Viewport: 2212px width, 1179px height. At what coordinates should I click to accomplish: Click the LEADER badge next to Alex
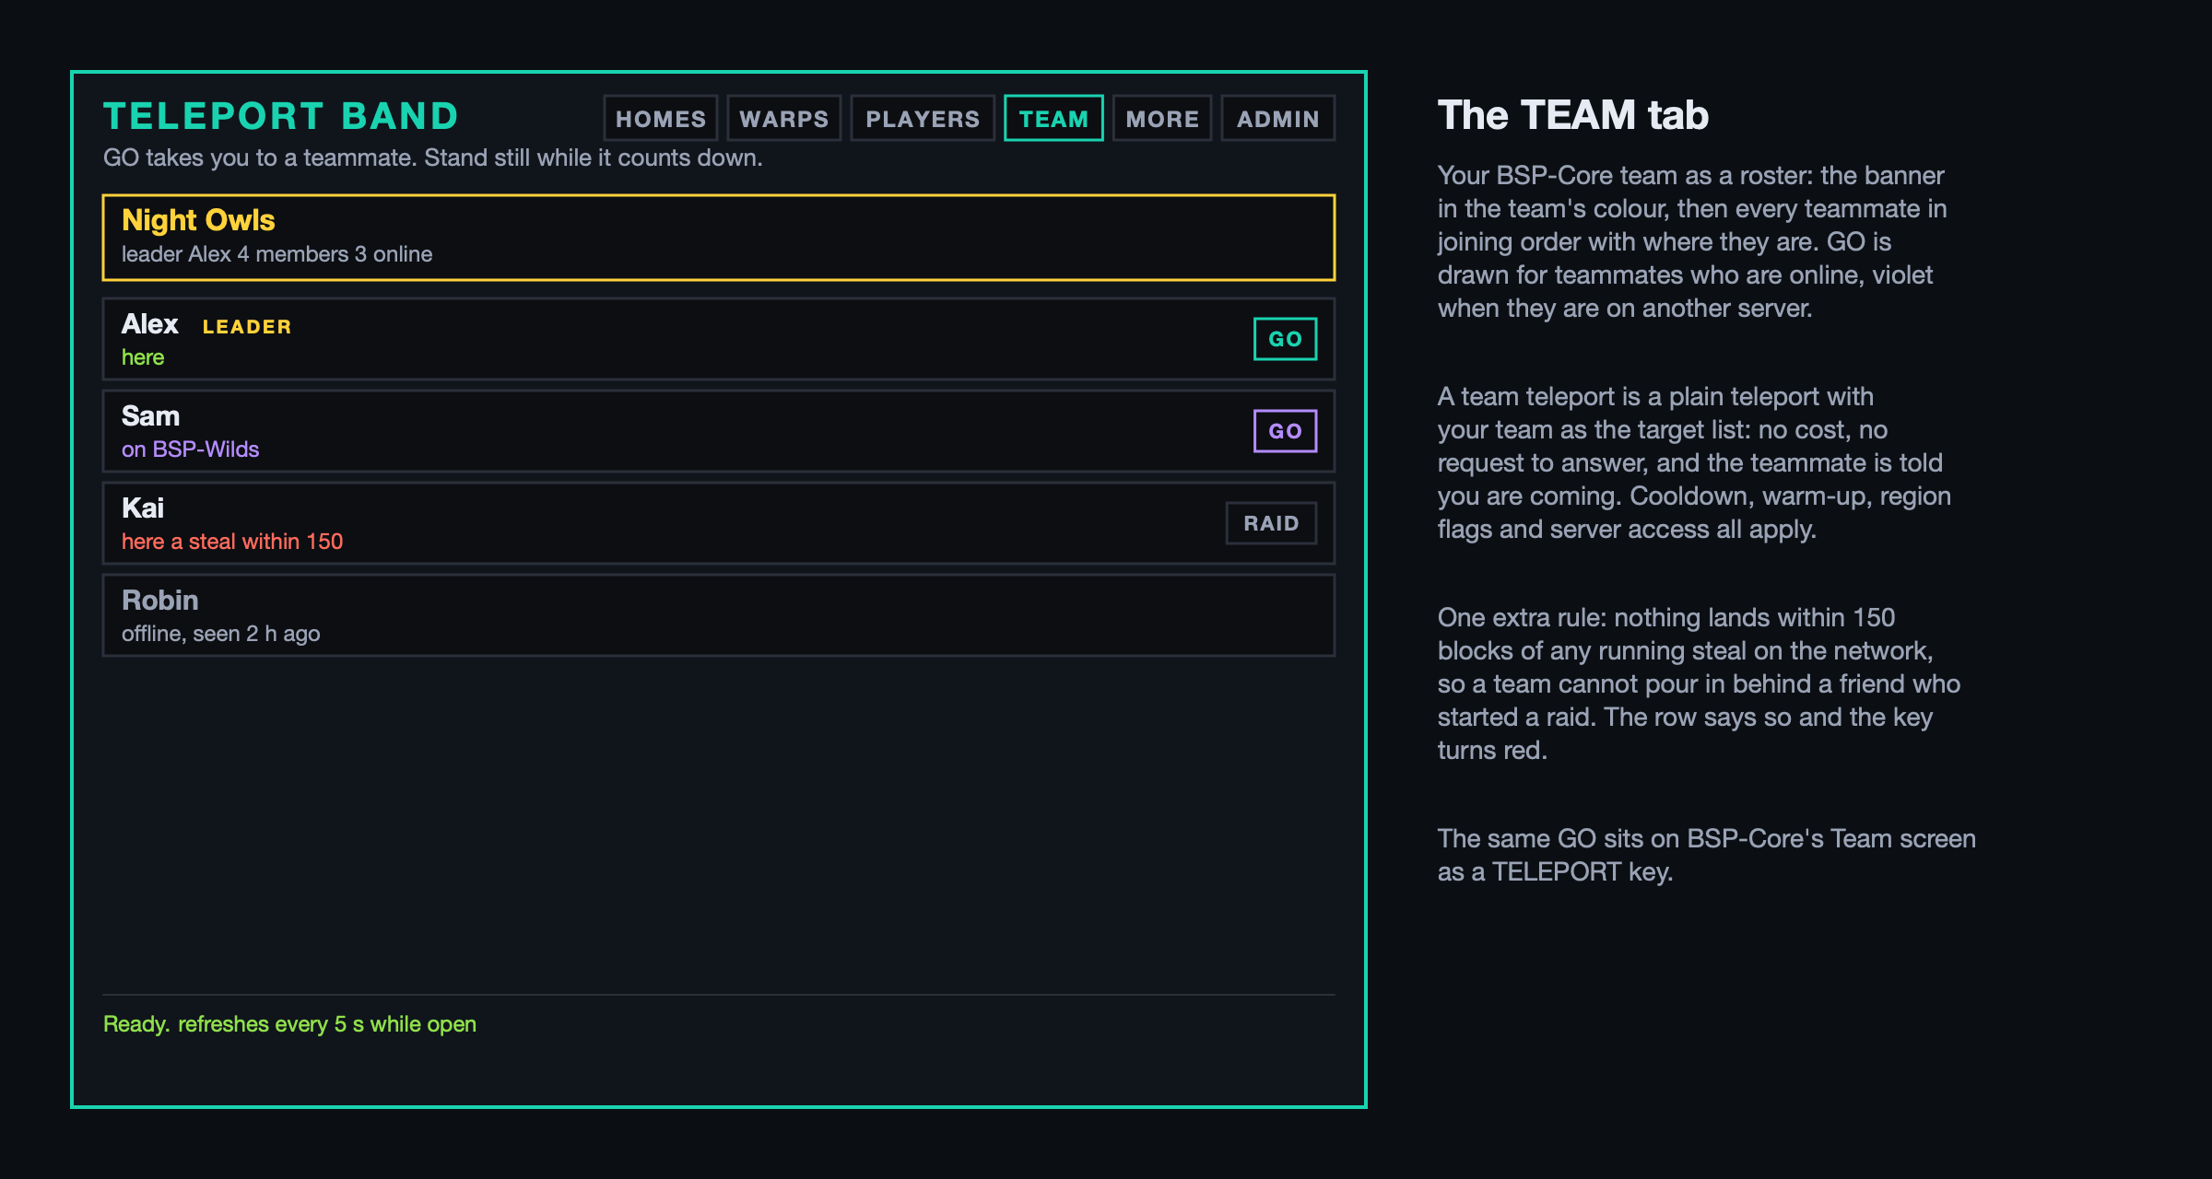(x=247, y=327)
